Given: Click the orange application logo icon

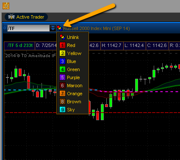Looking at the screenshot, I should (x=6, y=6).
